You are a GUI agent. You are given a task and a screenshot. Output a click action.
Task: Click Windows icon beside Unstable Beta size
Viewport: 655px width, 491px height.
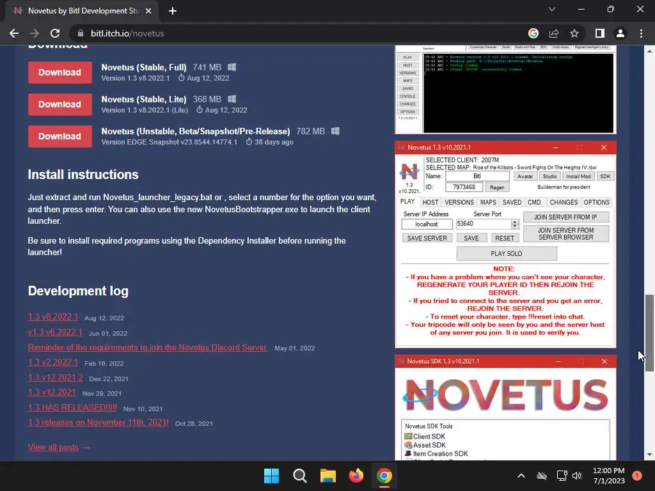click(x=335, y=131)
